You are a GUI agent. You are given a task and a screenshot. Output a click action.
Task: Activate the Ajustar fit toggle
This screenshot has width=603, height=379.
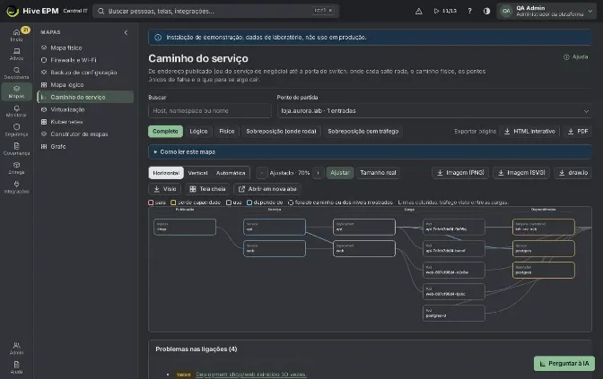coord(340,173)
